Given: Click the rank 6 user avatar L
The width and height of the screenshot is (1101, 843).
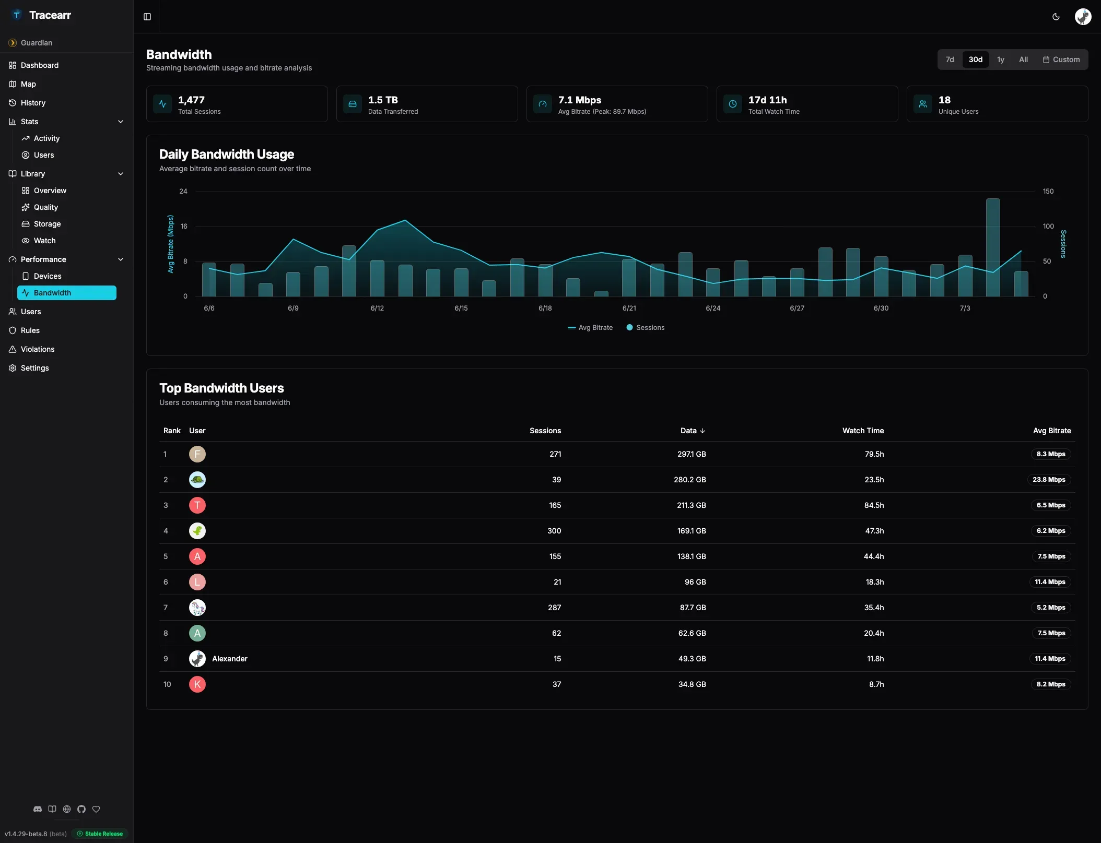Looking at the screenshot, I should [197, 582].
